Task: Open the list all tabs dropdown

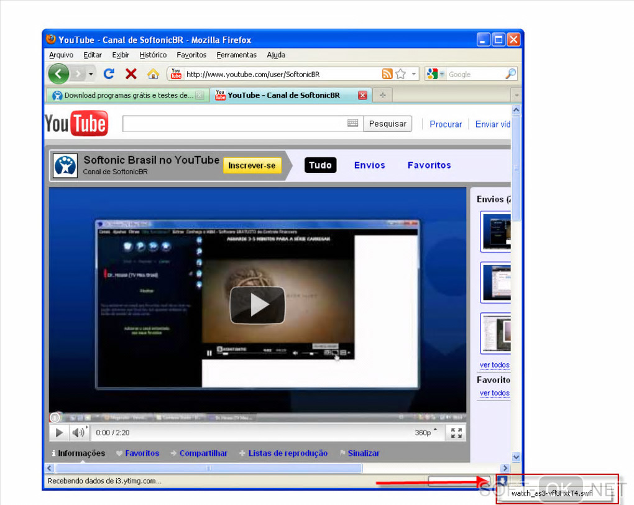Action: click(517, 96)
